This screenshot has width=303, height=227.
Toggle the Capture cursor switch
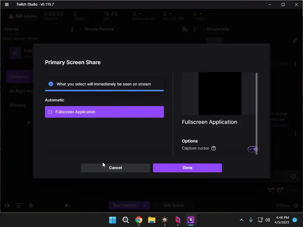[253, 149]
